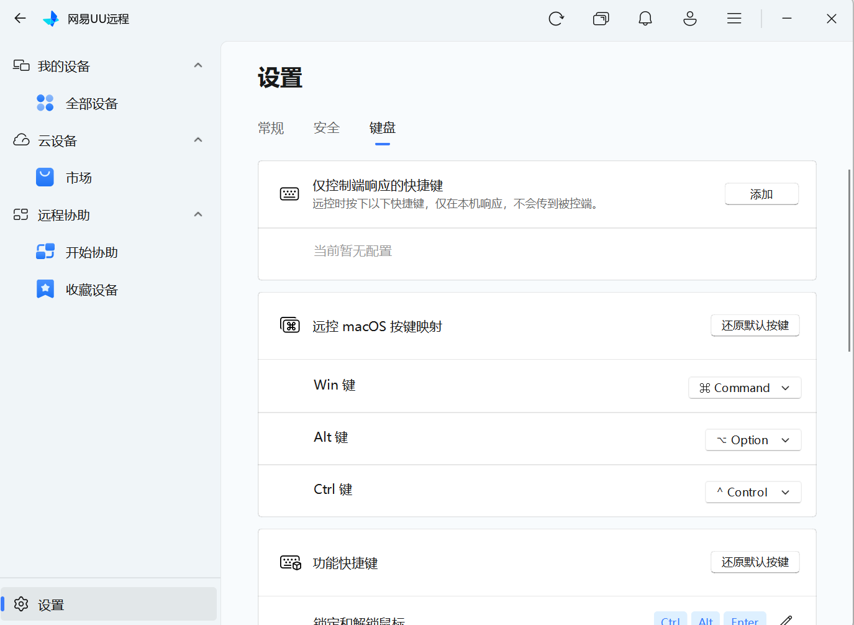
Task: Click the 设置 page heading
Action: click(x=280, y=78)
